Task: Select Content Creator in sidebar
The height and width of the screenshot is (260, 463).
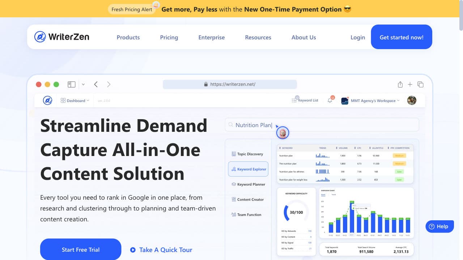Action: (x=247, y=199)
